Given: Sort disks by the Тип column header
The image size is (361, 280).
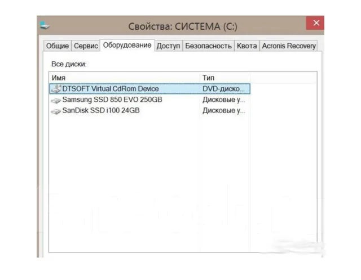Looking at the screenshot, I should [225, 78].
